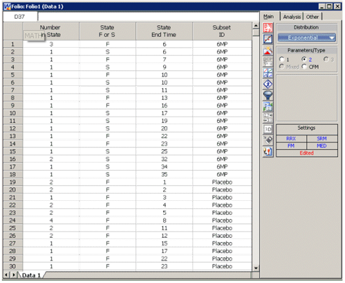
Task: Click the scroll down arrow of data grid
Action: (256, 268)
